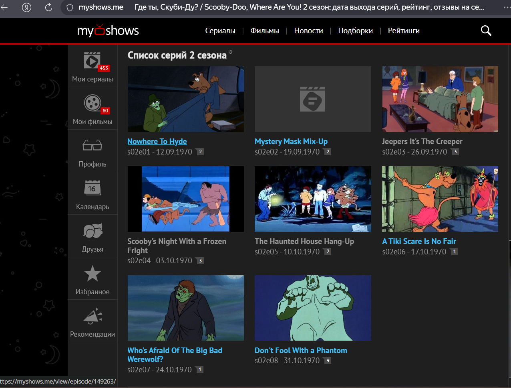
Task: Open the My Shows clapperboard icon
Action: tap(92, 61)
